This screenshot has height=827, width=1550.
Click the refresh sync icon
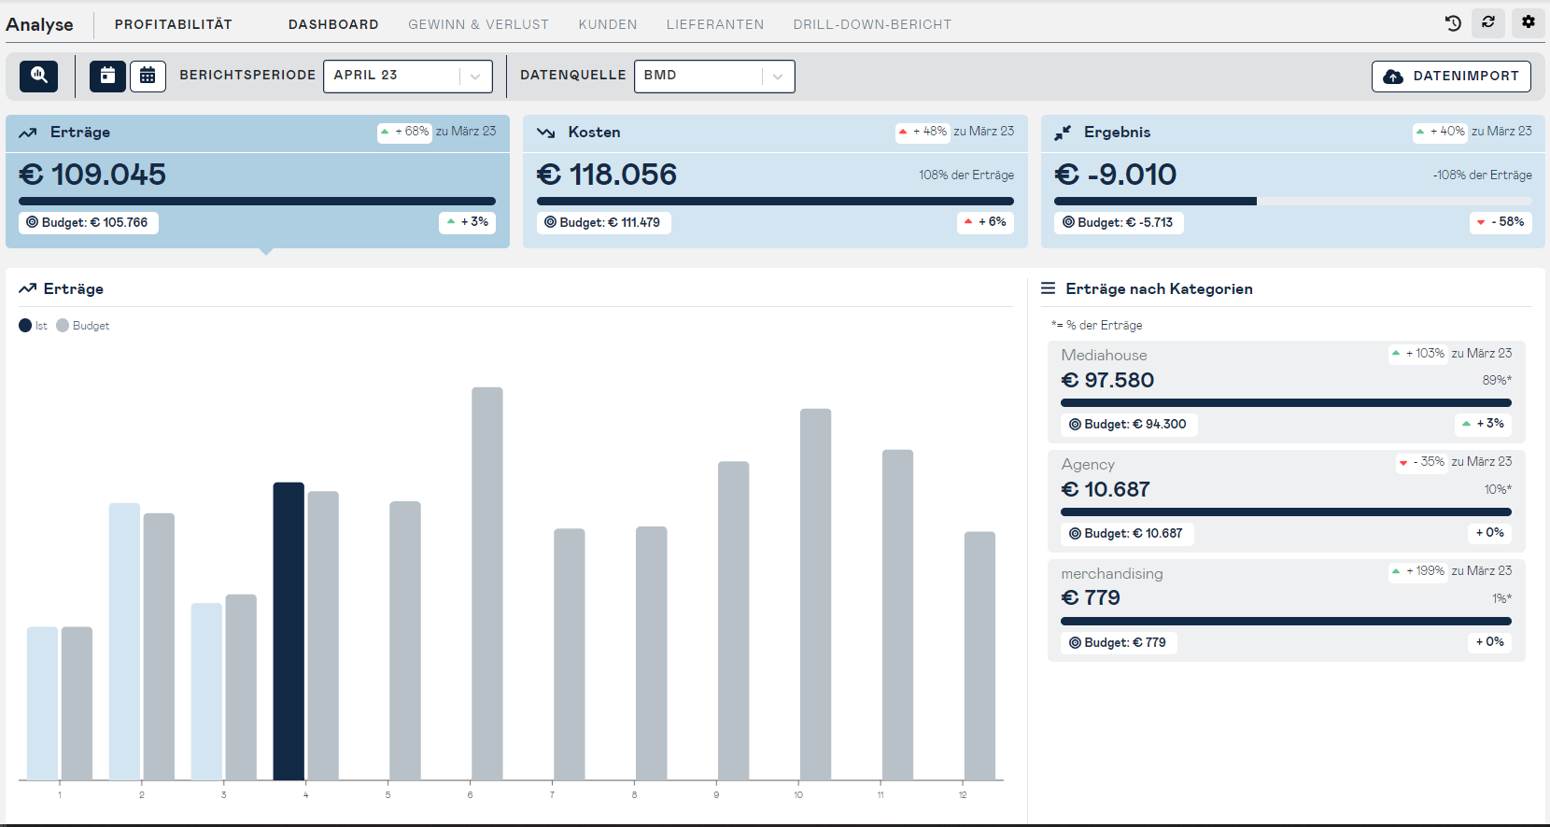[1488, 22]
